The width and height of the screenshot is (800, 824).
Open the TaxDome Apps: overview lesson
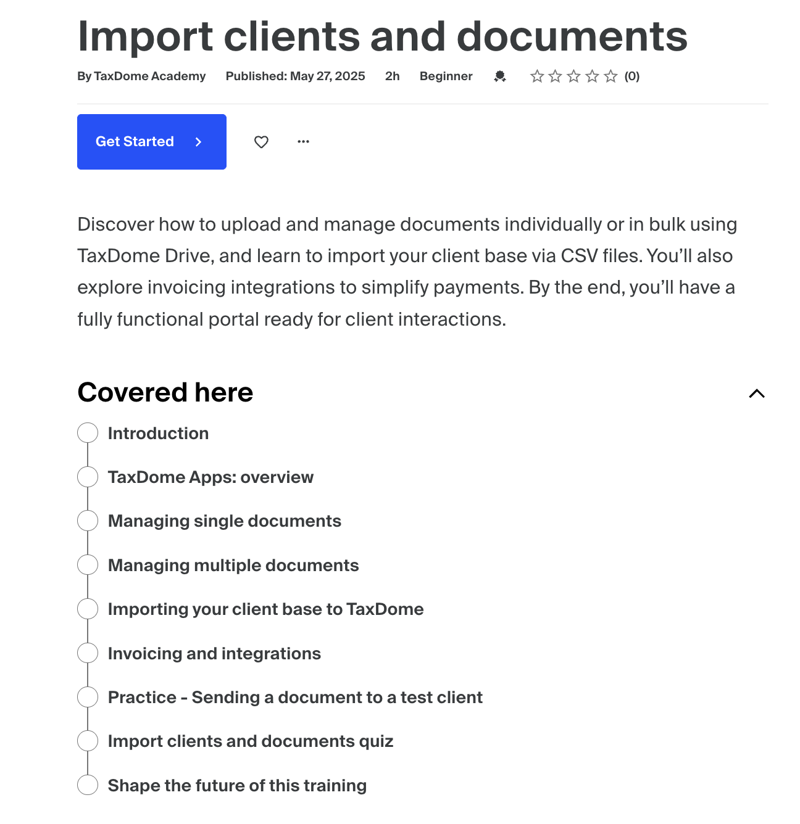[x=210, y=477]
